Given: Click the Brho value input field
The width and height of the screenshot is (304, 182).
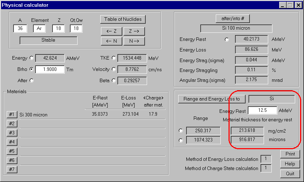Looking at the screenshot, I should 50,69.
